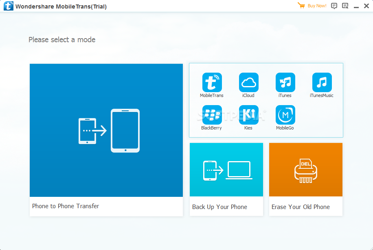Click the shopping cart icon

[301, 5]
